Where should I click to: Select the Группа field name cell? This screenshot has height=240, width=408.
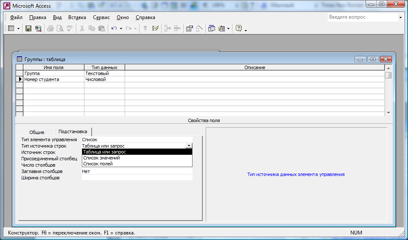(x=53, y=74)
